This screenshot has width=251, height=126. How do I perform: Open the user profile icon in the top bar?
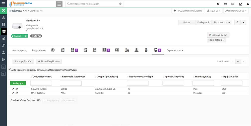248,4
